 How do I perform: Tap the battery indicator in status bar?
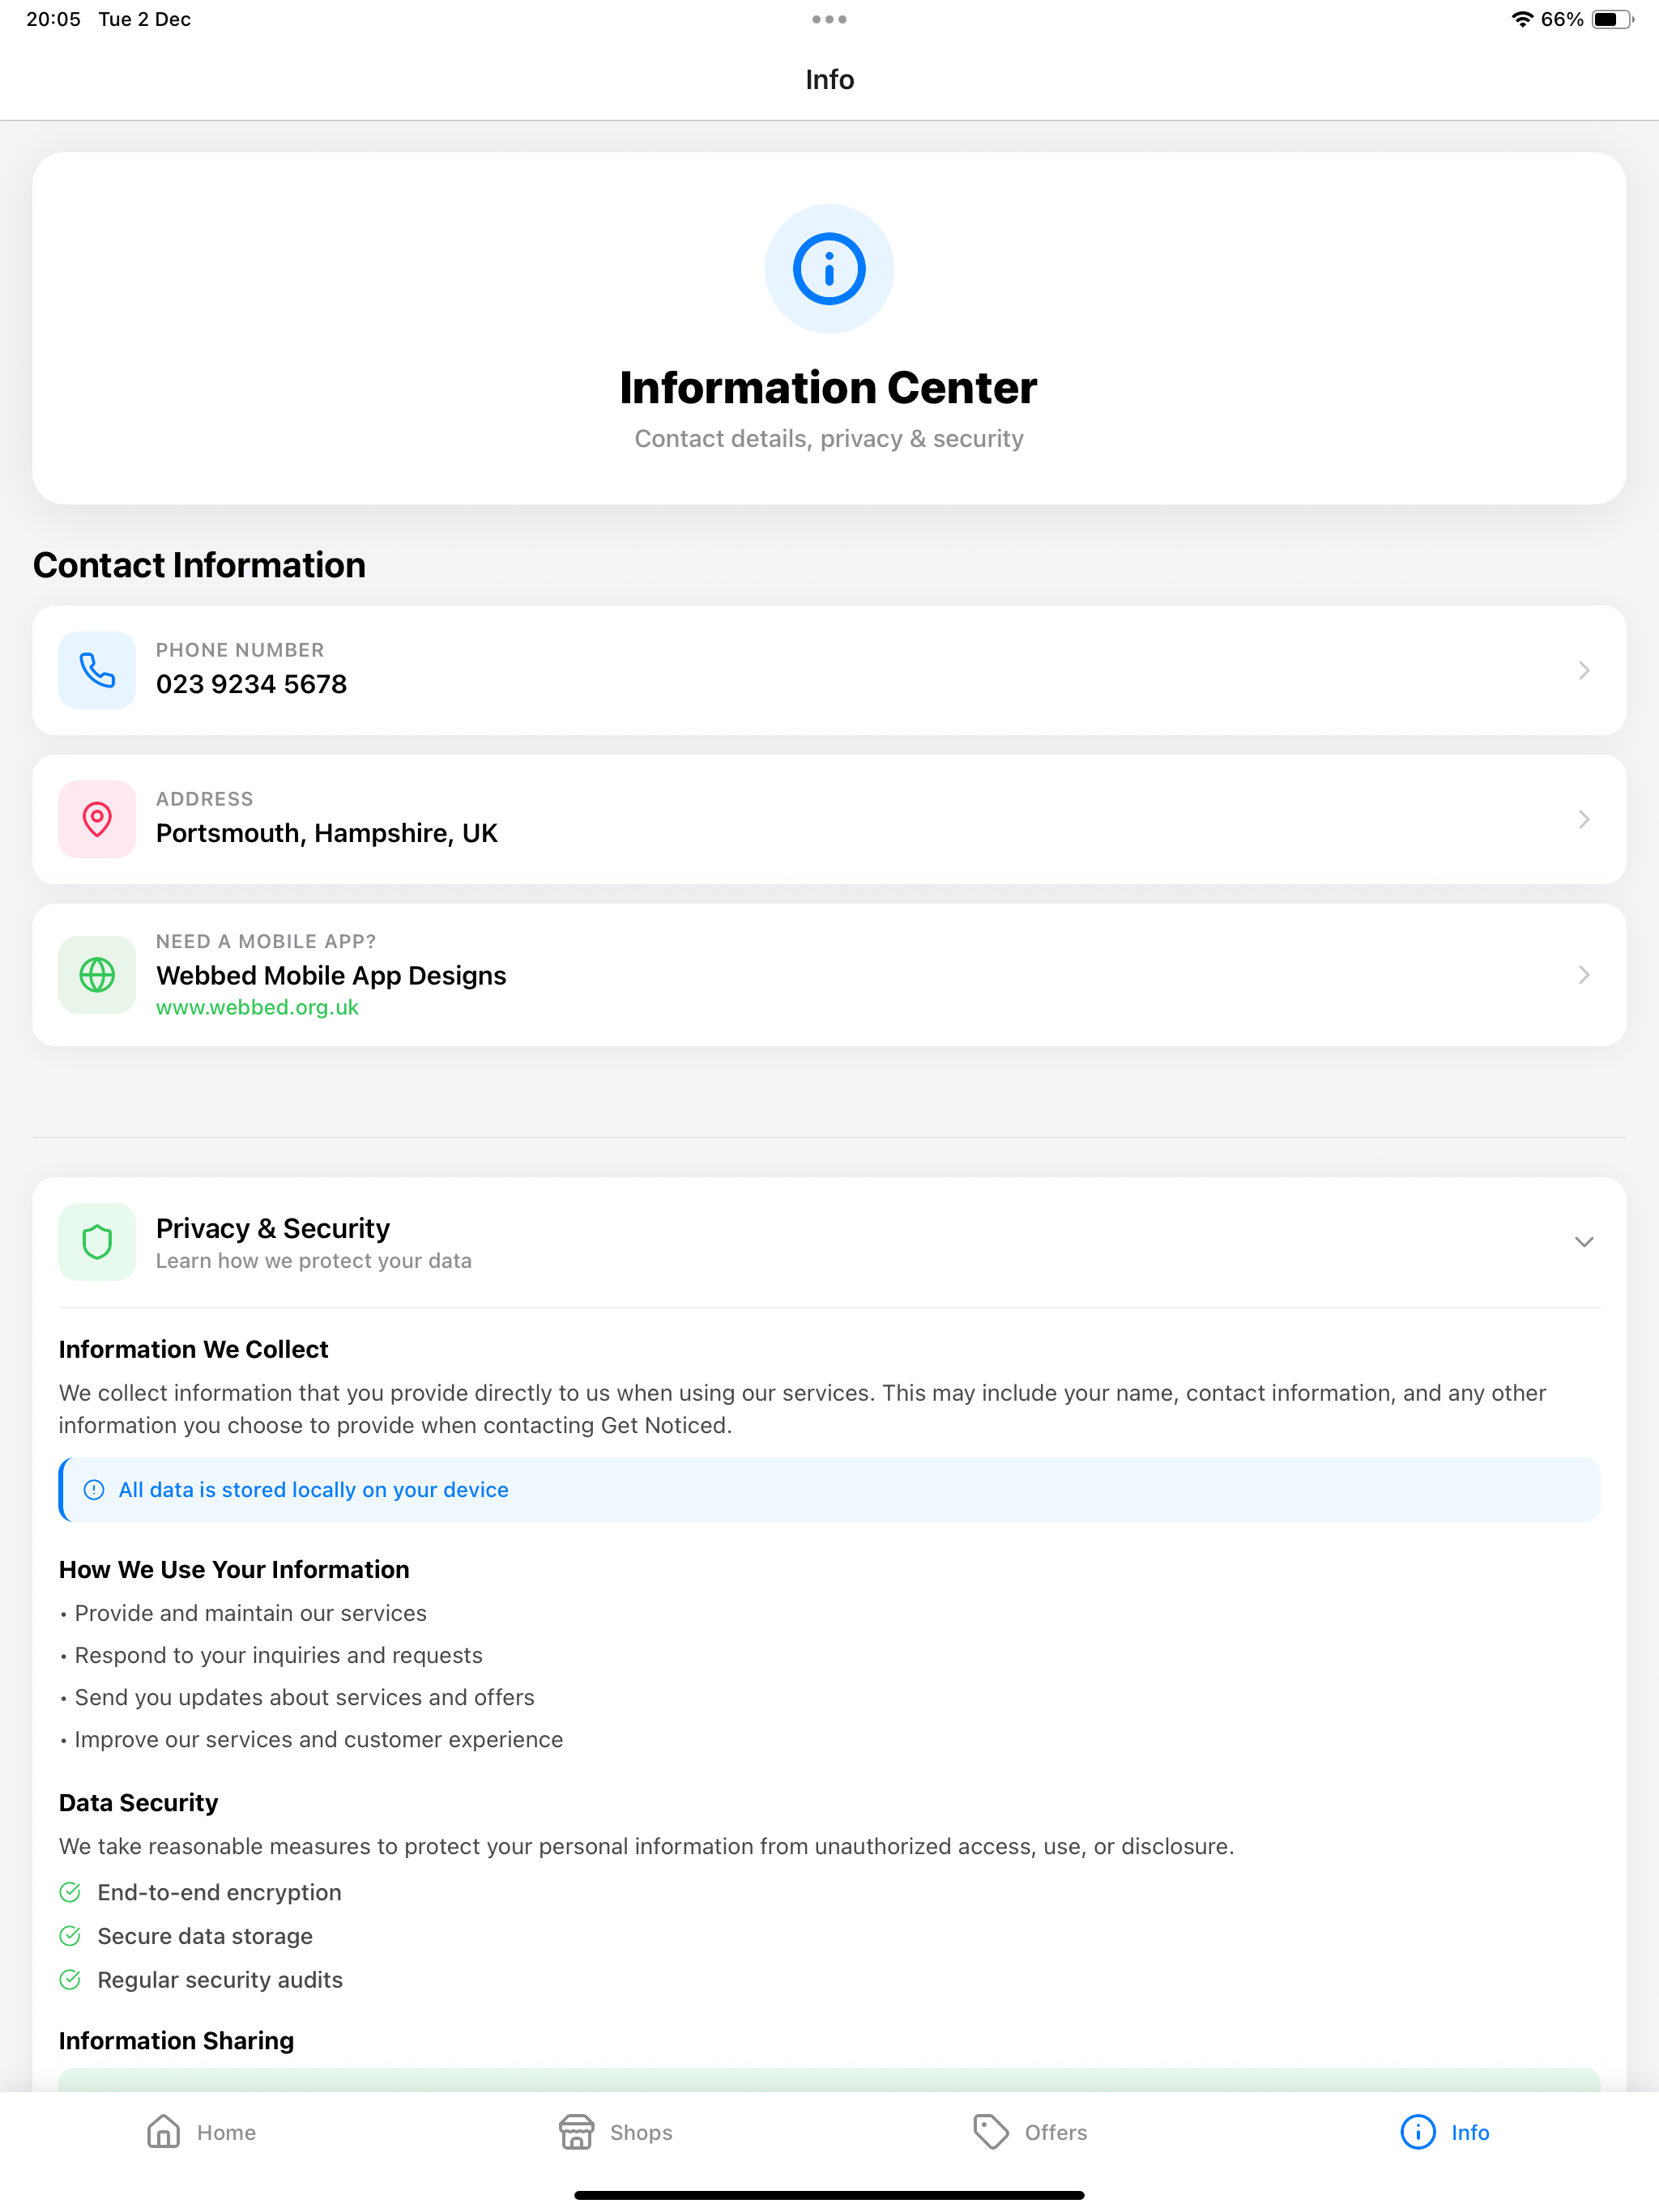point(1612,19)
